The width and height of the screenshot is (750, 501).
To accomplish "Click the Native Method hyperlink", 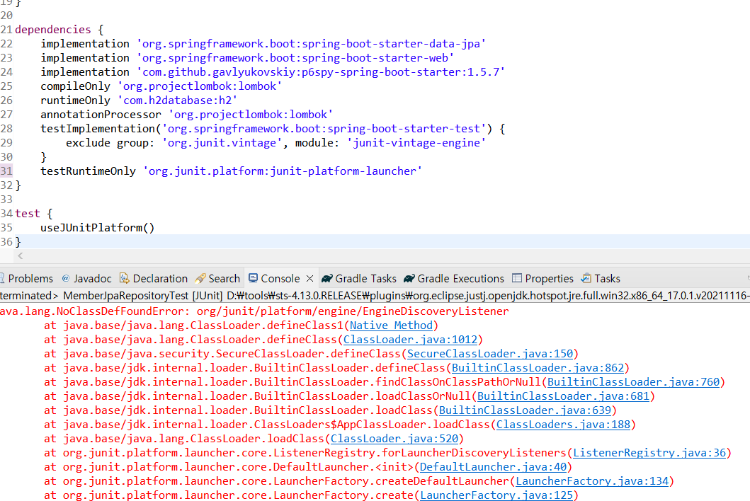I will coord(390,325).
